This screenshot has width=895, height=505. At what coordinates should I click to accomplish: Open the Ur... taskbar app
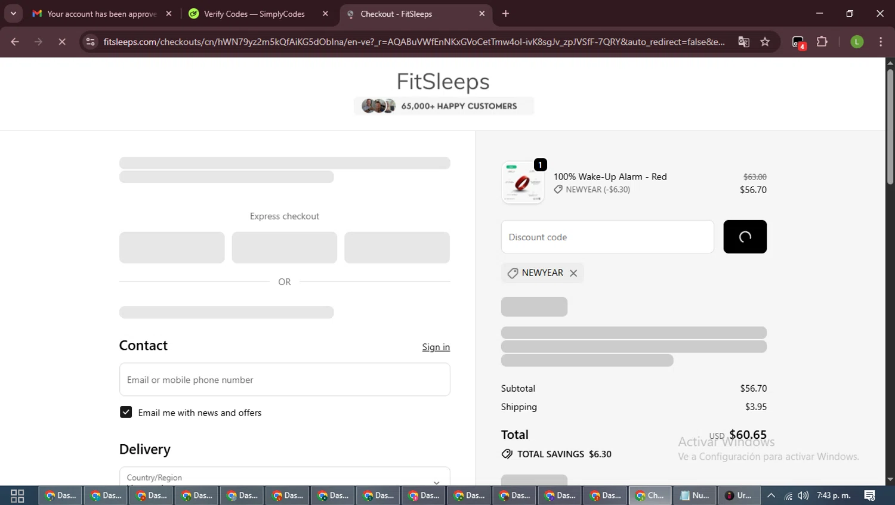tap(739, 495)
